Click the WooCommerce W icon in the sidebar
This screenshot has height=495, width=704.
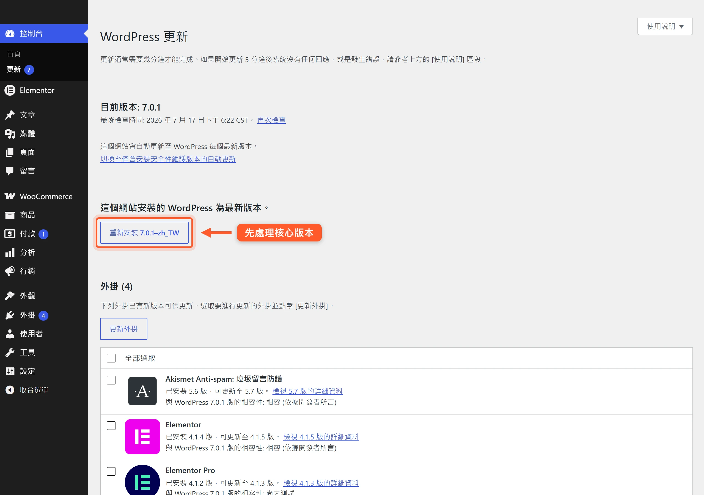click(10, 196)
